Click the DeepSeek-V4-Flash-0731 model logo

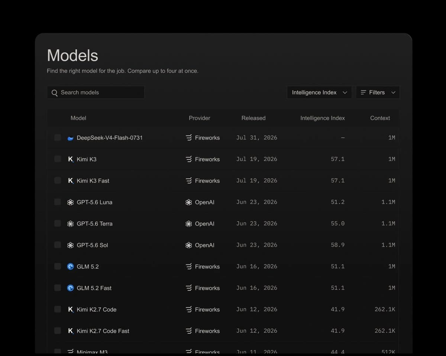pos(70,138)
